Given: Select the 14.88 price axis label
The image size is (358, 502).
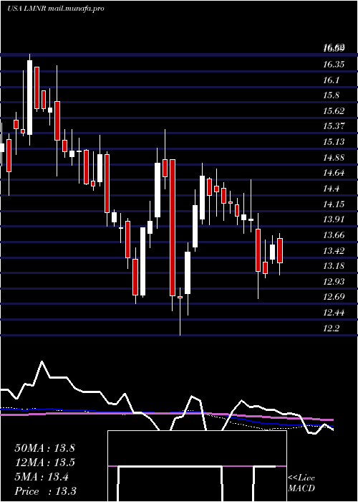Looking at the screenshot, I should pos(334,158).
